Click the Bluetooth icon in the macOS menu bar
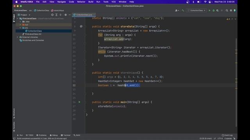 coord(193,2)
